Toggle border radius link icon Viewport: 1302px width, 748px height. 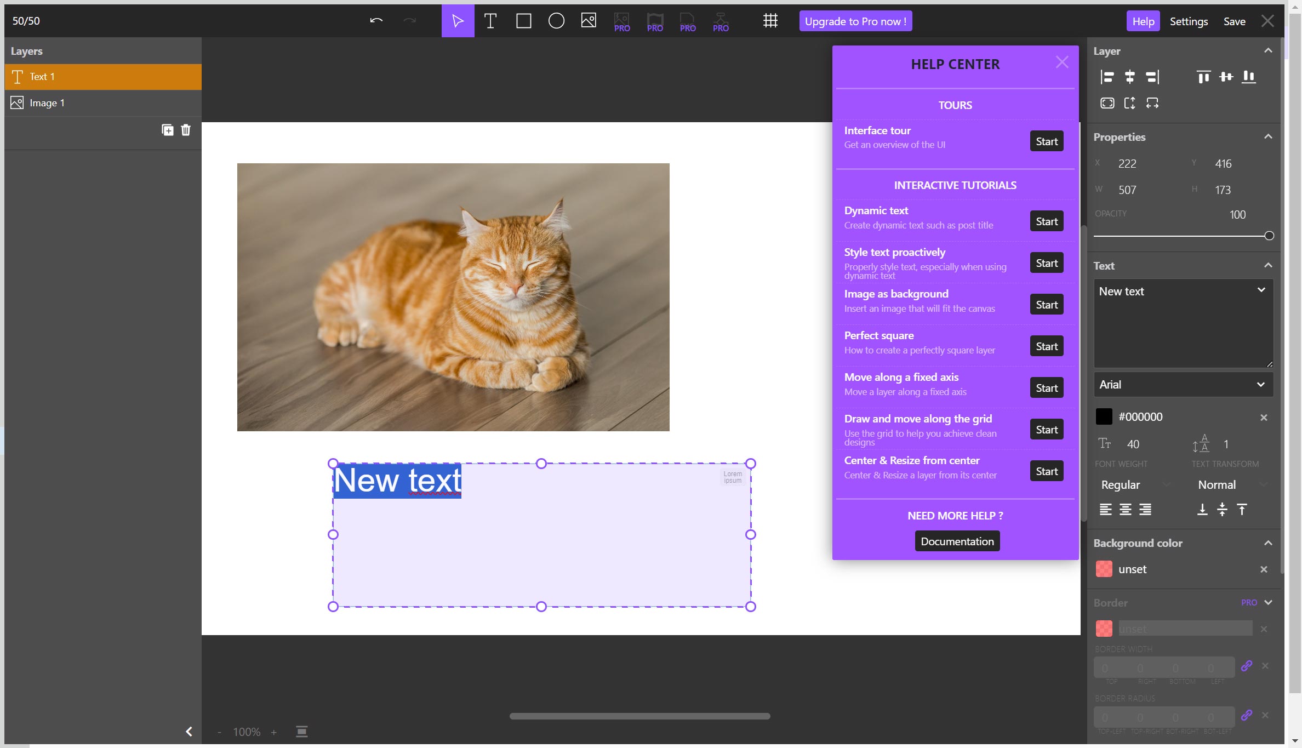pos(1247,715)
